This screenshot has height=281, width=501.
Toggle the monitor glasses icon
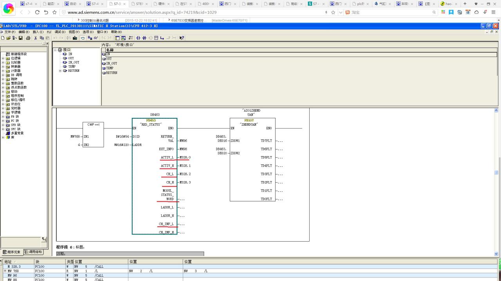click(96, 38)
